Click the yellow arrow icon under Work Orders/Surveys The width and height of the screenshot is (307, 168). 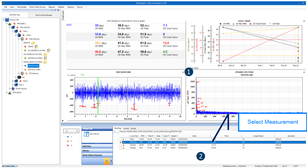(107, 161)
